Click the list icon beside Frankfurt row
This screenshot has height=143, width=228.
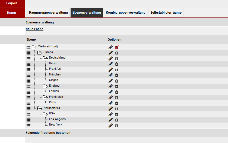pos(28,70)
